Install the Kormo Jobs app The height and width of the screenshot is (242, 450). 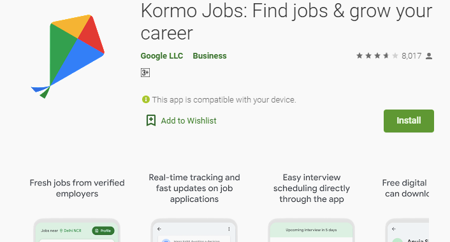409,121
